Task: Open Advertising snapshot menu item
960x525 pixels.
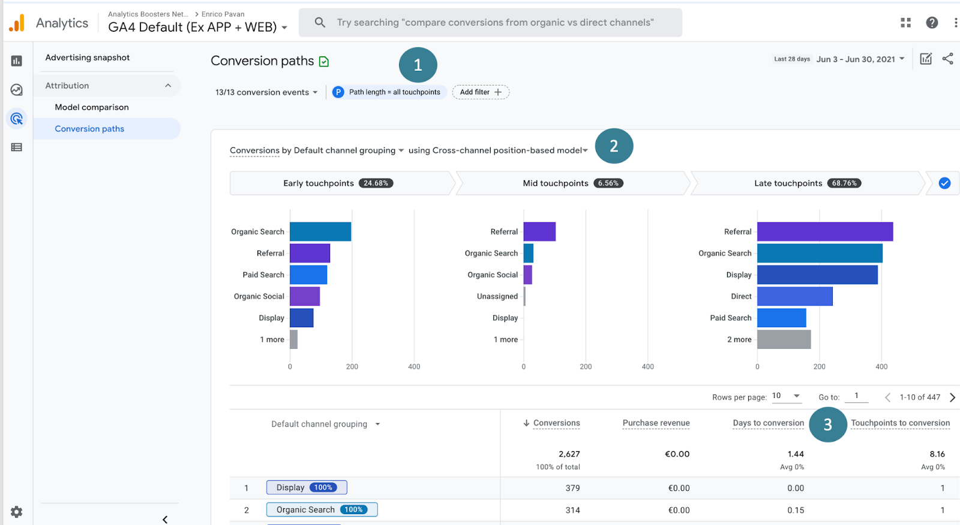Action: pos(88,58)
